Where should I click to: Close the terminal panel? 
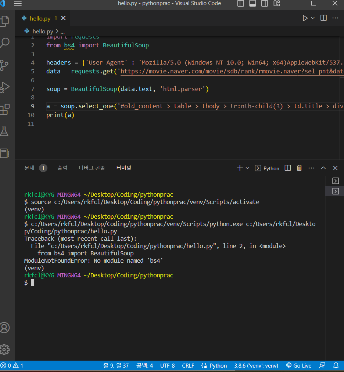coord(335,168)
